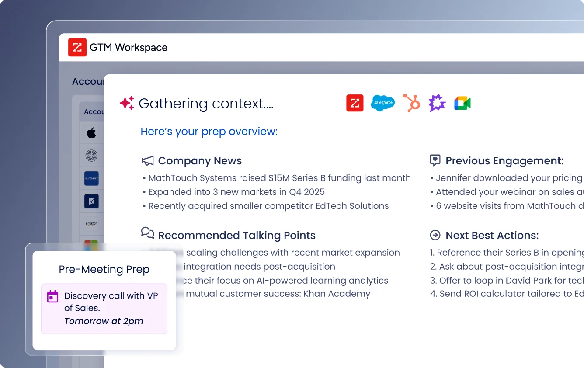Click the Salesforce cloud integration icon

pyautogui.click(x=382, y=103)
